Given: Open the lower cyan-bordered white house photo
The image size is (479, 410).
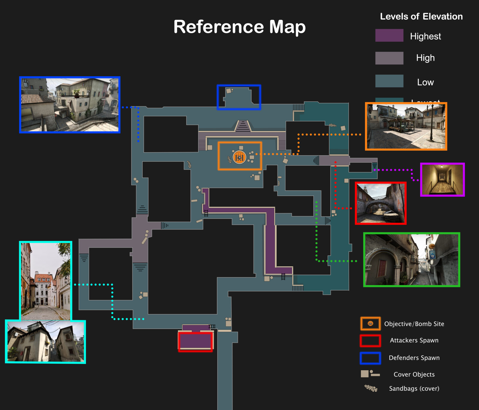Looking at the screenshot, I should click(x=46, y=342).
